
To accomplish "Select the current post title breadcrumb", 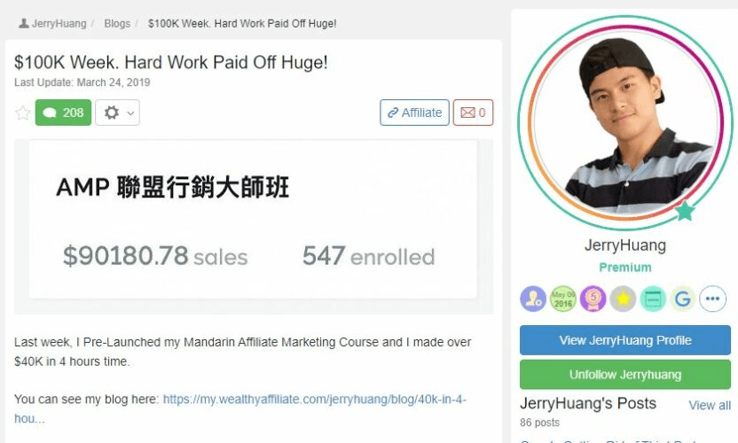I will (x=242, y=24).
